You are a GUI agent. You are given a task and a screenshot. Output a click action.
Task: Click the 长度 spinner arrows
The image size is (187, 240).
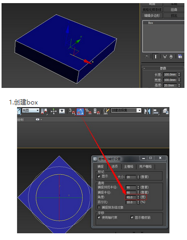[x=179, y=74]
